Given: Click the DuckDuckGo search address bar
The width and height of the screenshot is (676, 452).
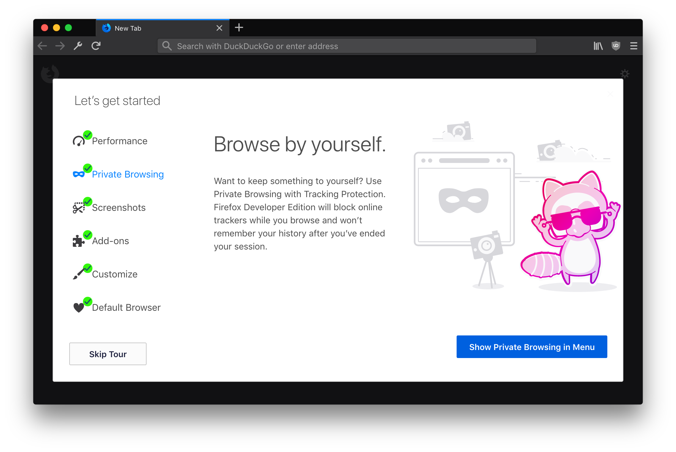Looking at the screenshot, I should (x=346, y=46).
